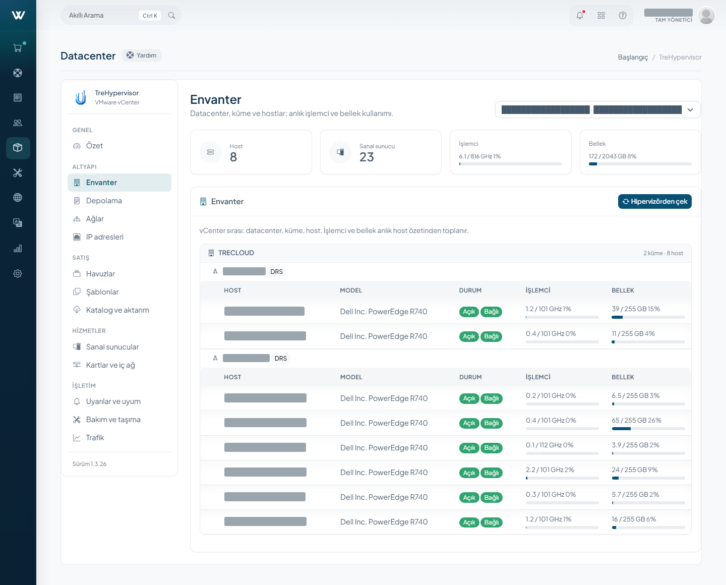Open the user avatar profile menu

706,16
